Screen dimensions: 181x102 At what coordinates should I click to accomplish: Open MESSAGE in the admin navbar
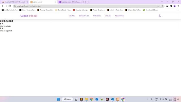(119, 16)
